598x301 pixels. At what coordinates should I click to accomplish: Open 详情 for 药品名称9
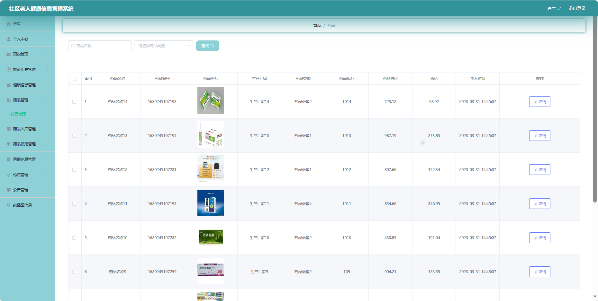click(x=540, y=272)
